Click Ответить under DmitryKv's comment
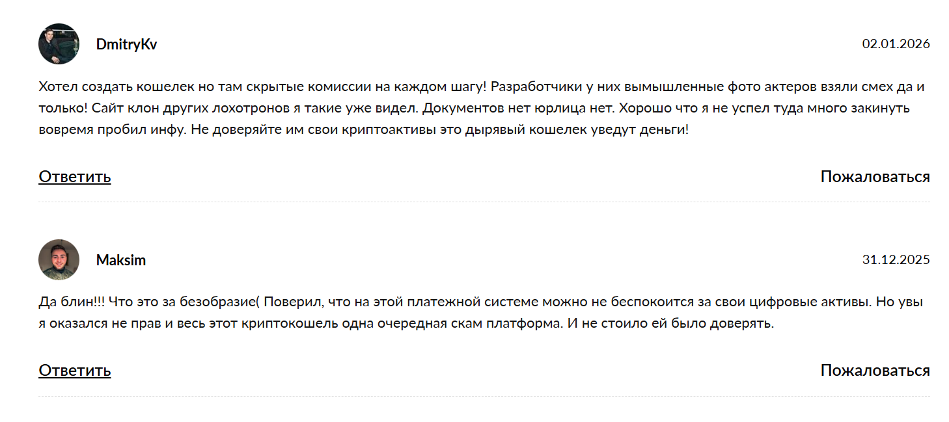Image resolution: width=949 pixels, height=422 pixels. point(74,176)
